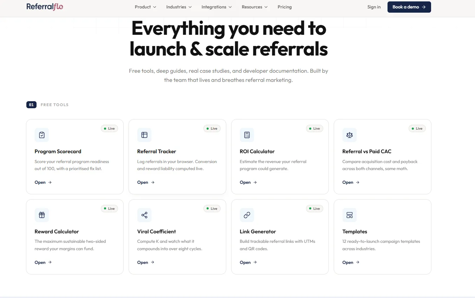475x298 pixels.
Task: Click the Reward Calculator gift icon
Action: 42,215
